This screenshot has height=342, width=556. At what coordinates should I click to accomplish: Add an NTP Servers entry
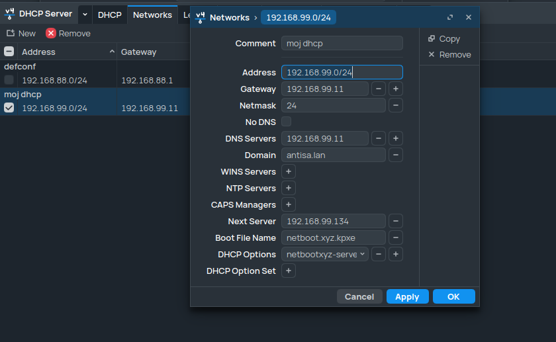pyautogui.click(x=289, y=188)
